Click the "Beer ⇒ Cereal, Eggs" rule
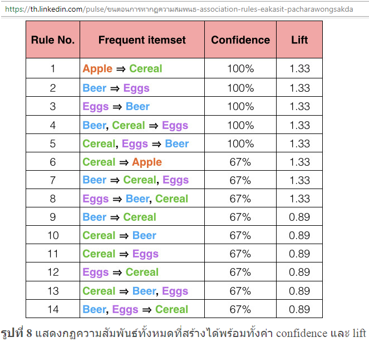The width and height of the screenshot is (369, 342). click(x=136, y=180)
